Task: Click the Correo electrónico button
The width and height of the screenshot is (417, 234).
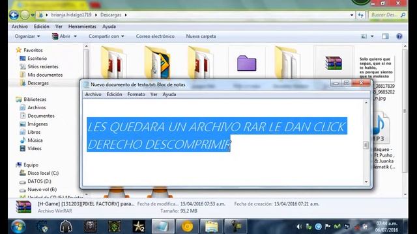Action: tap(155, 36)
